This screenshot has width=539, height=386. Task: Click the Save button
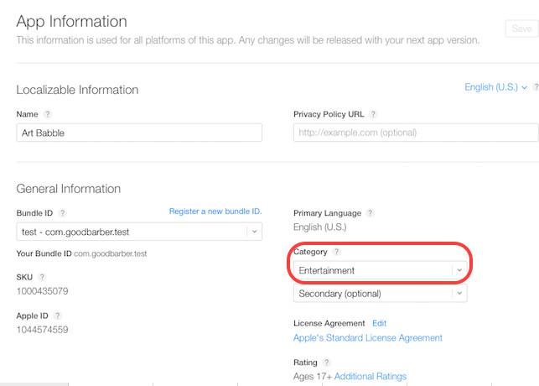click(x=521, y=29)
